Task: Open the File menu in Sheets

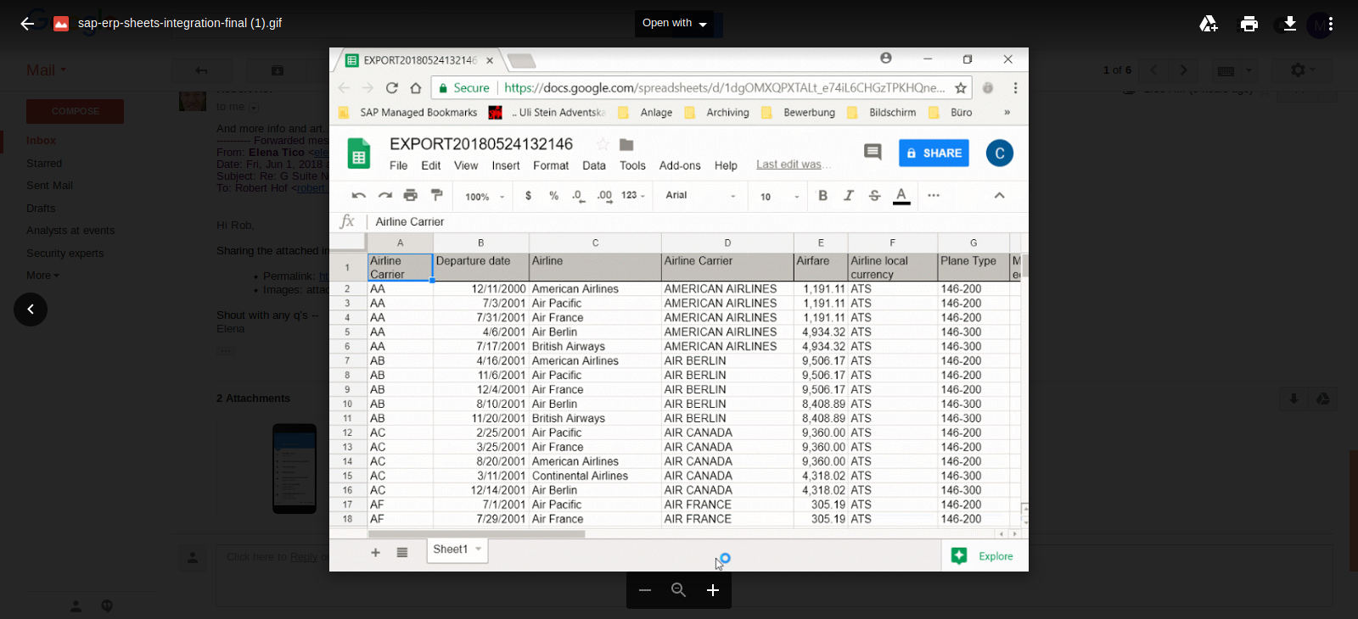Action: tap(399, 166)
